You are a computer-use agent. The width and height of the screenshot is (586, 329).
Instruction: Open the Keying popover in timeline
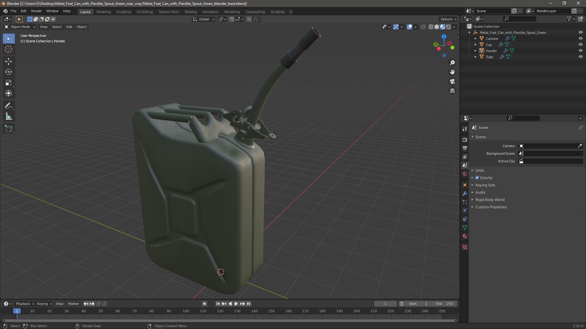click(45, 304)
